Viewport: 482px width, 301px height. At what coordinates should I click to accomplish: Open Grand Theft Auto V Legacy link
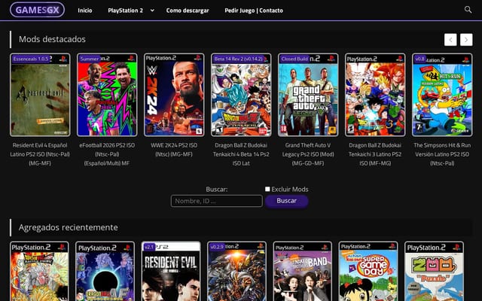point(308,154)
